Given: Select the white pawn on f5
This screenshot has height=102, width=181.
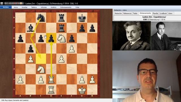Looking at the screenshot, I should tap(72, 48).
